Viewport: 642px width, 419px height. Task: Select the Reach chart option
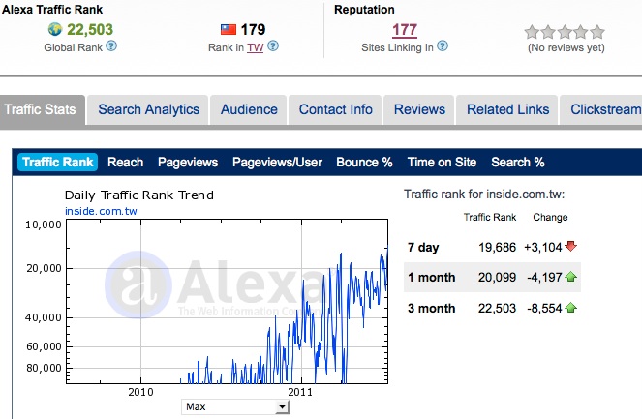click(125, 162)
